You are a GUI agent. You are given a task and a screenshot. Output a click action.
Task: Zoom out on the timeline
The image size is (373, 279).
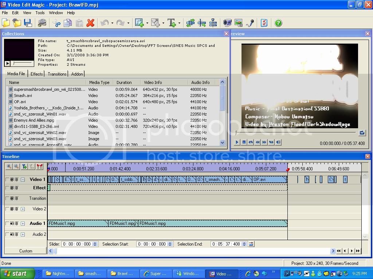[x=16, y=166]
